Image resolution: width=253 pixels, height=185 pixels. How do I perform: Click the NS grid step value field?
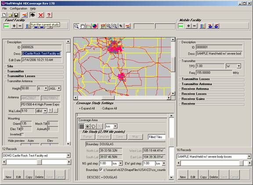105,163
